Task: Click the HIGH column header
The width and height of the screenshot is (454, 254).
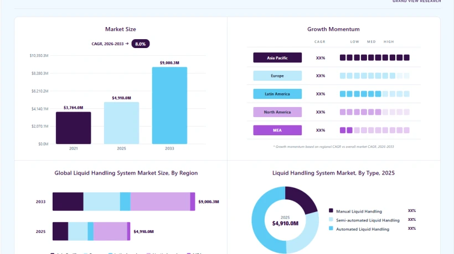Action: [x=389, y=42]
